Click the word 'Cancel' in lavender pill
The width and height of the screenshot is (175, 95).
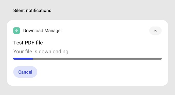pos(25,72)
